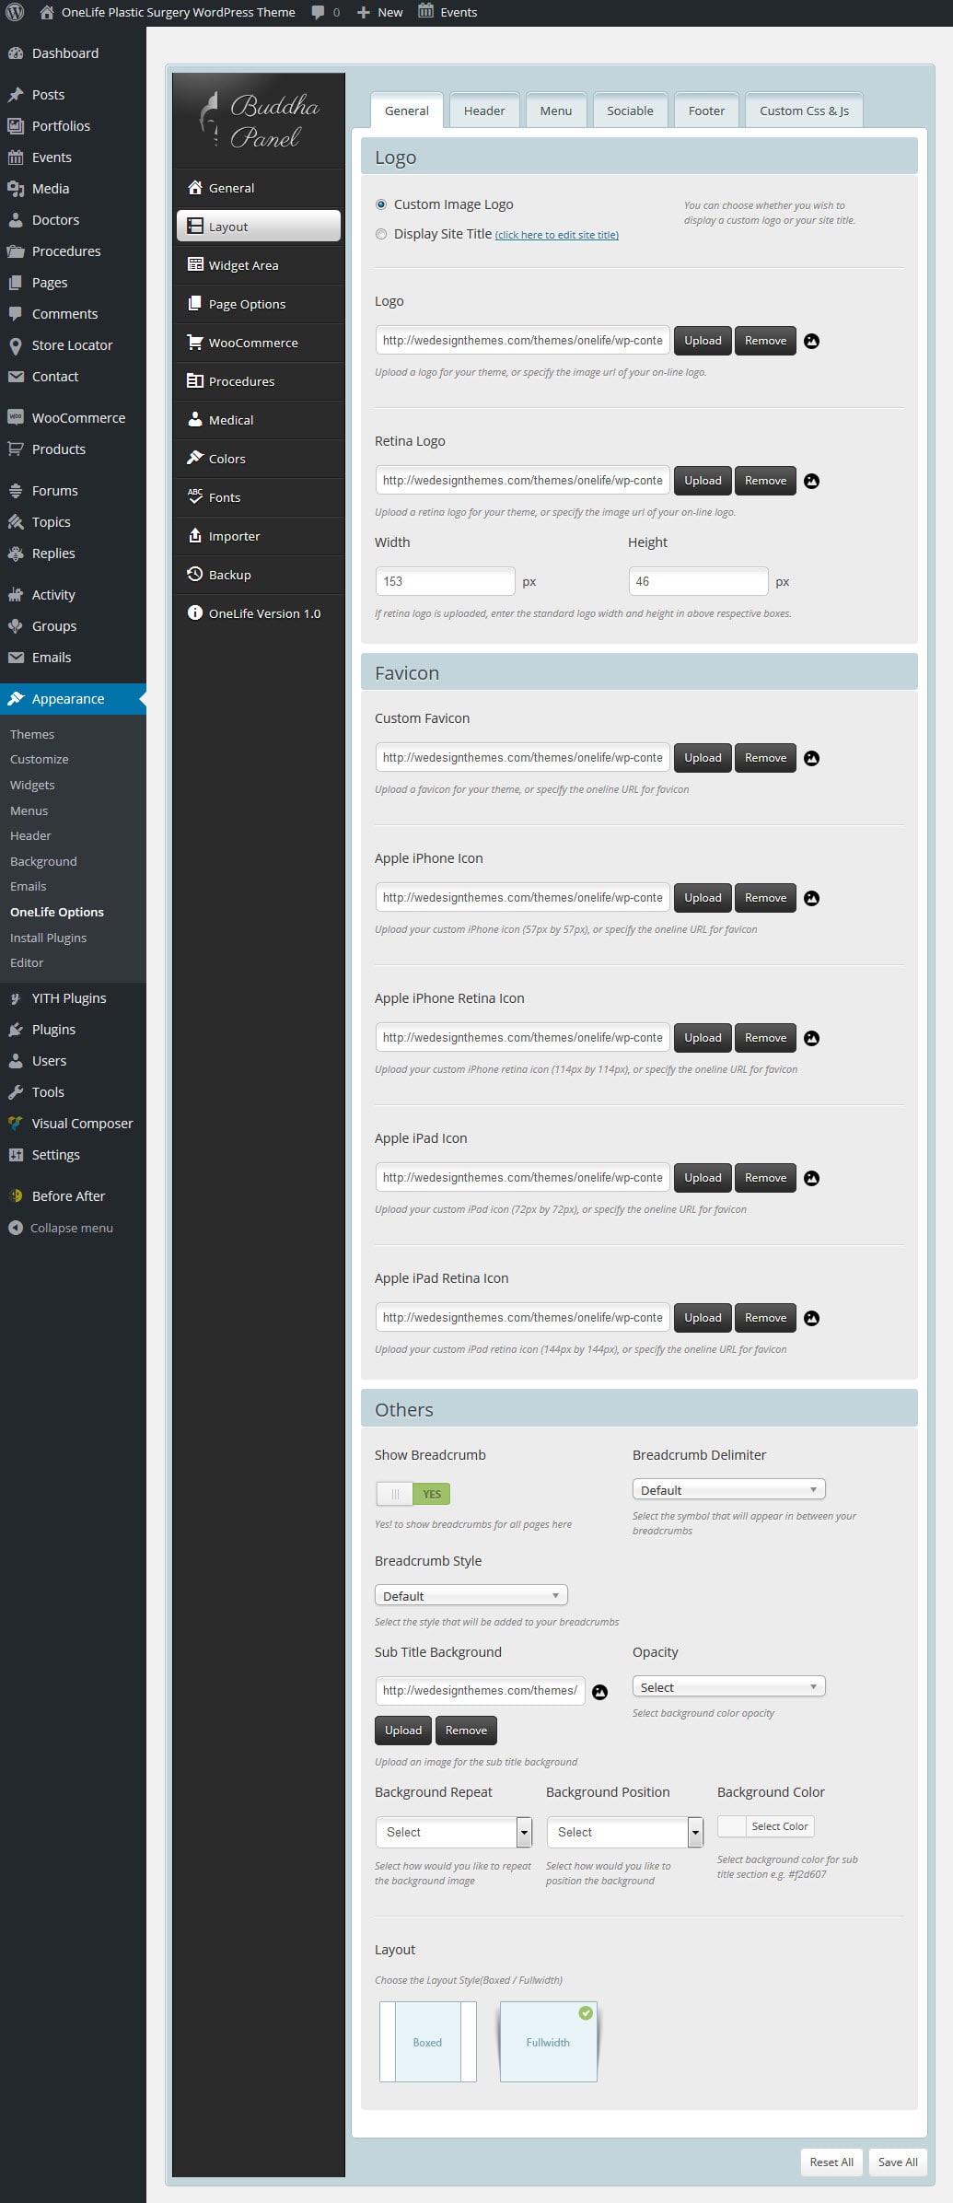Image resolution: width=953 pixels, height=2203 pixels.
Task: Click the WooCommerce cart icon in Buddha Panel
Action: pos(194,342)
